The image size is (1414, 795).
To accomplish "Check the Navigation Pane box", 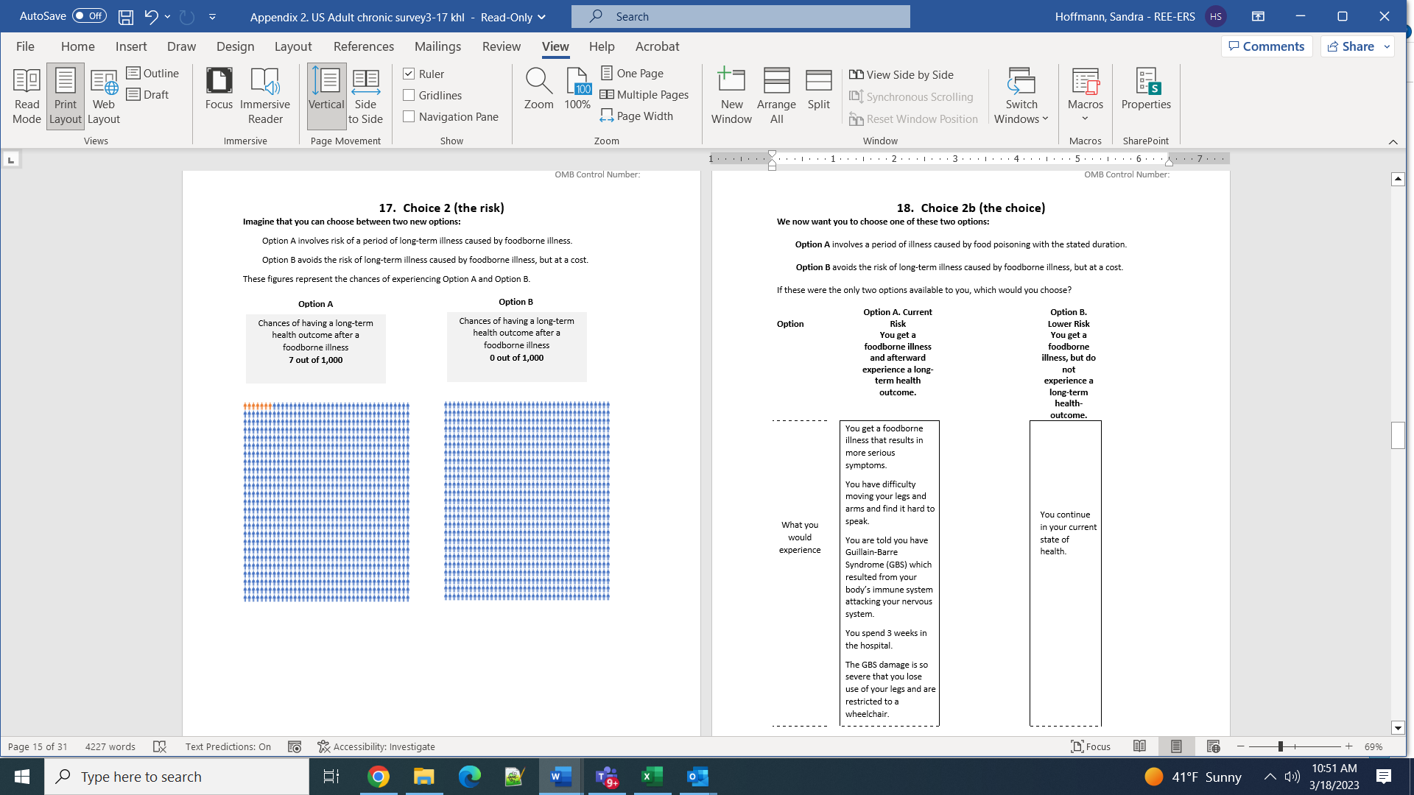I will pyautogui.click(x=409, y=116).
